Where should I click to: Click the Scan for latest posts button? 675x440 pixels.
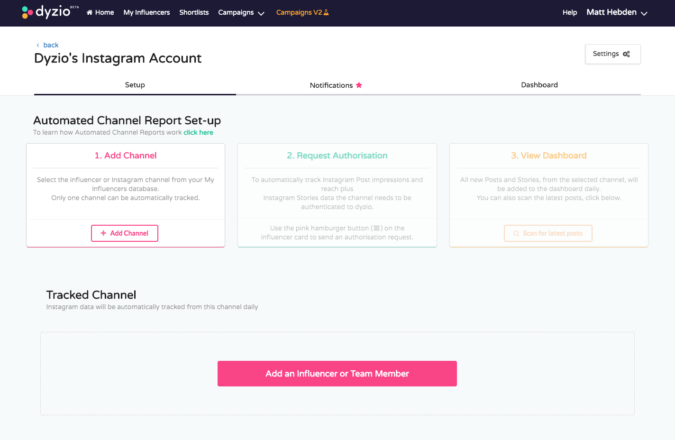click(548, 233)
